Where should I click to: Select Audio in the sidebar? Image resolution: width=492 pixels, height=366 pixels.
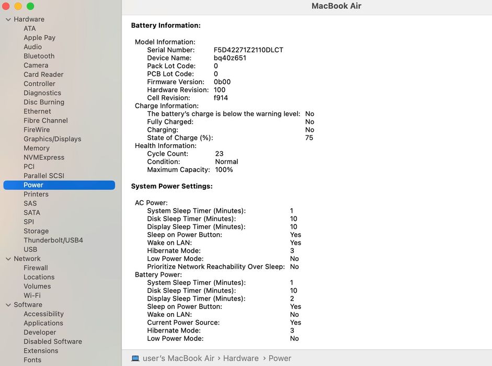(32, 47)
